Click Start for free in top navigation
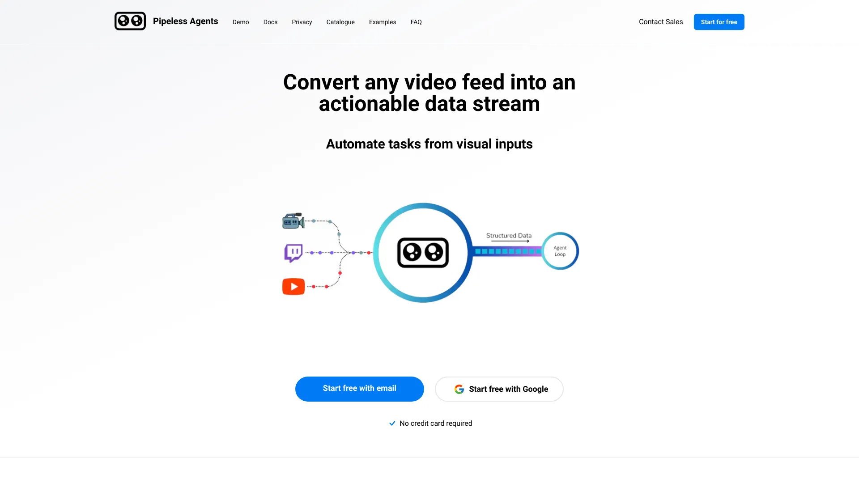The image size is (859, 483). tap(719, 22)
